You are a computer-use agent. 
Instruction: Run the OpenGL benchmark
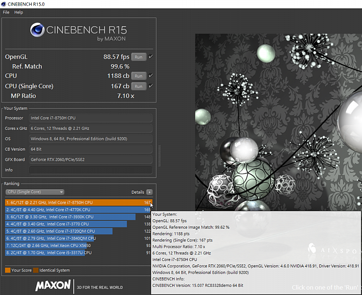click(x=139, y=57)
